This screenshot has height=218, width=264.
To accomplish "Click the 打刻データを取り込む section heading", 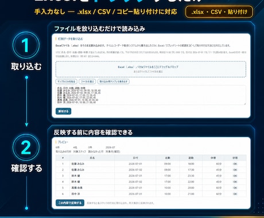I will [x=71, y=39].
